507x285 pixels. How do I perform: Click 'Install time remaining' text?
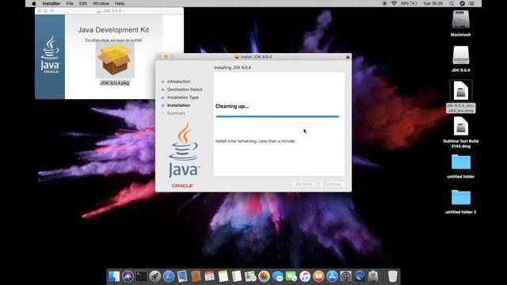pyautogui.click(x=255, y=141)
